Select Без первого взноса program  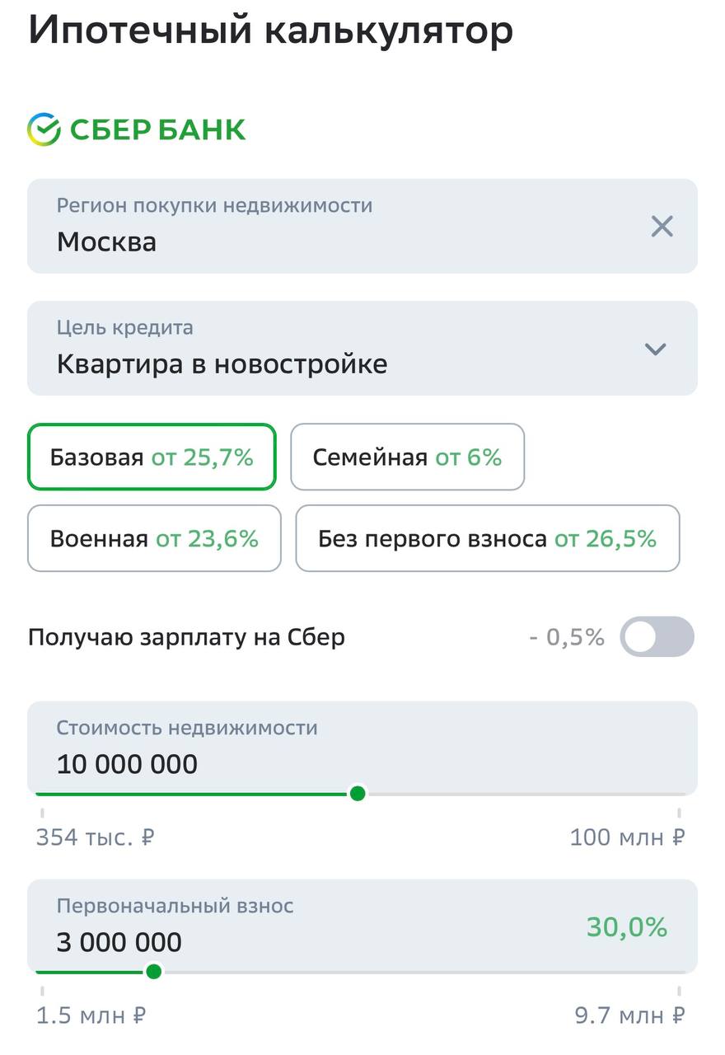(x=487, y=538)
